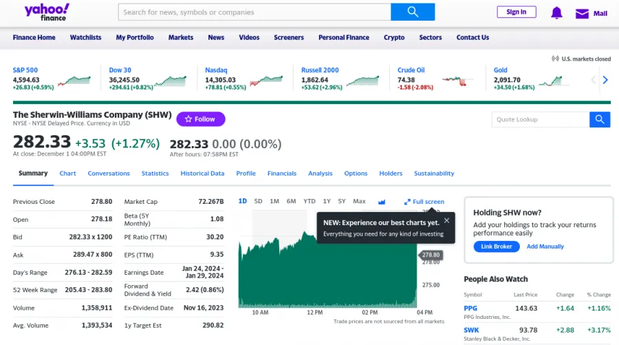Screen dimensions: 619x345
Task: Select 5Y chart range
Action: (x=342, y=201)
